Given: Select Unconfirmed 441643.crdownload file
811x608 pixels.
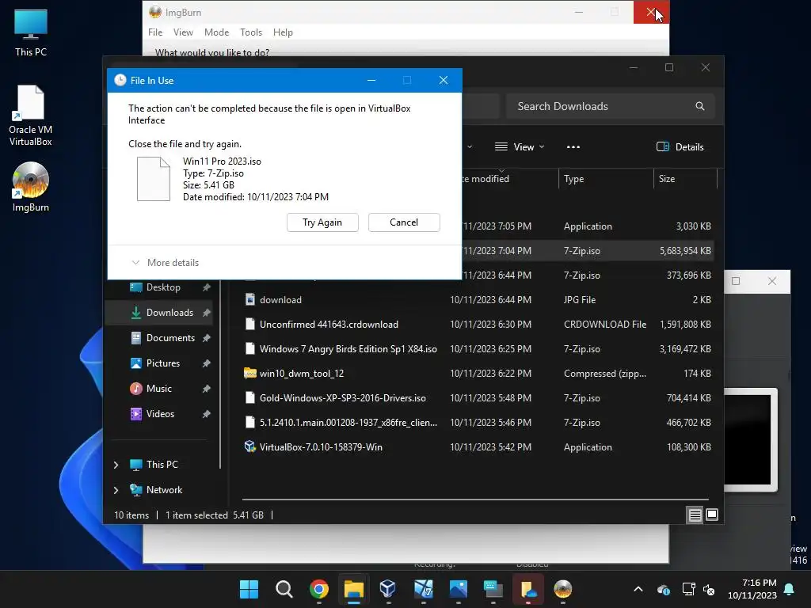Looking at the screenshot, I should pos(478,324).
